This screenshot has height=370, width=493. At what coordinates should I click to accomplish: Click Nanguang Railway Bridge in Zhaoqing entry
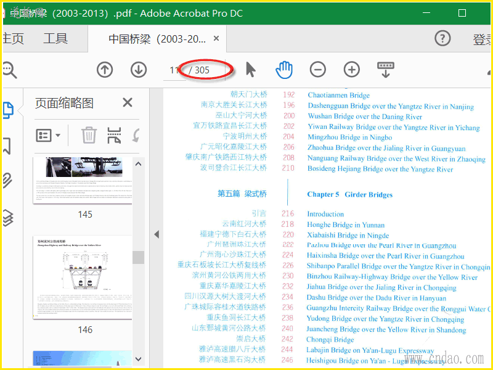[x=396, y=158]
